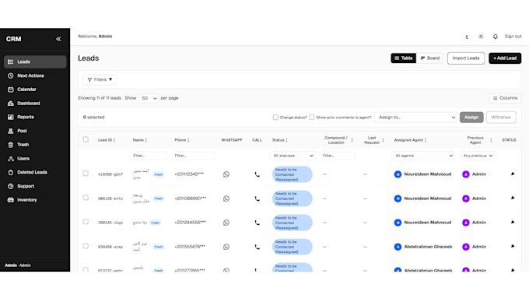Focus the Name filter input field

(x=149, y=156)
